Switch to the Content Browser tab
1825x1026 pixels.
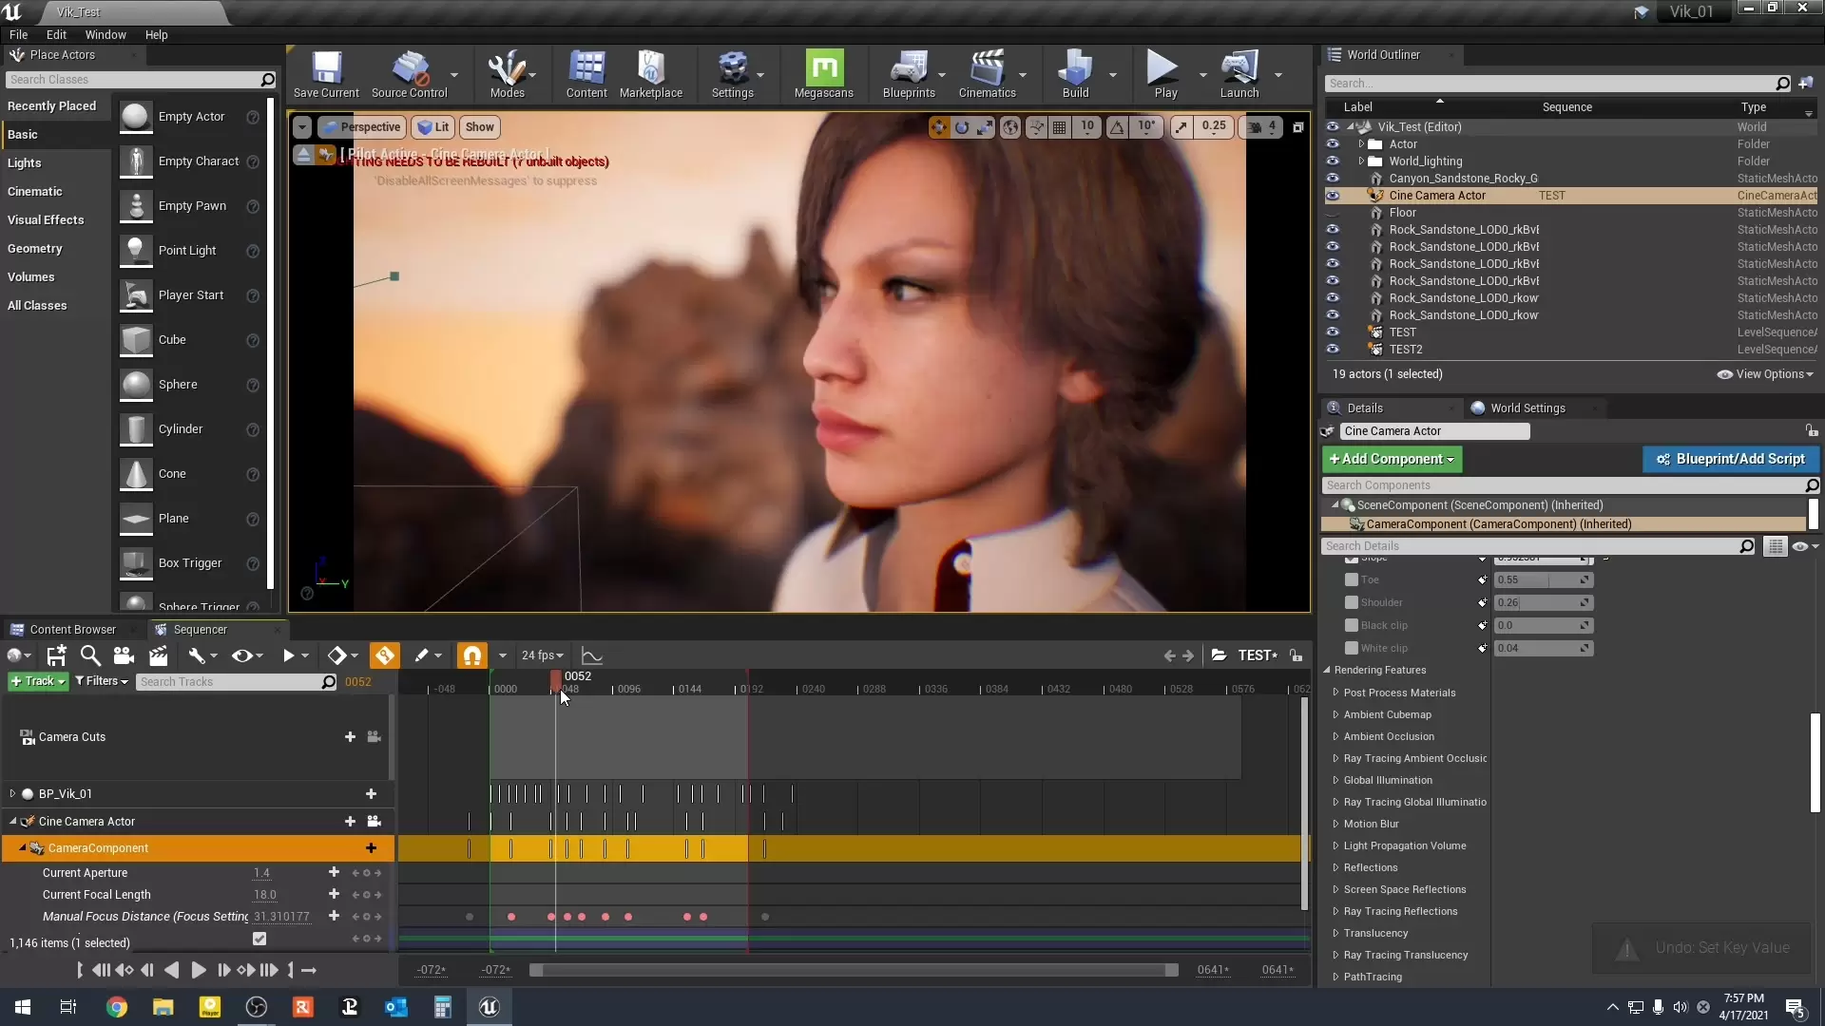(x=72, y=629)
